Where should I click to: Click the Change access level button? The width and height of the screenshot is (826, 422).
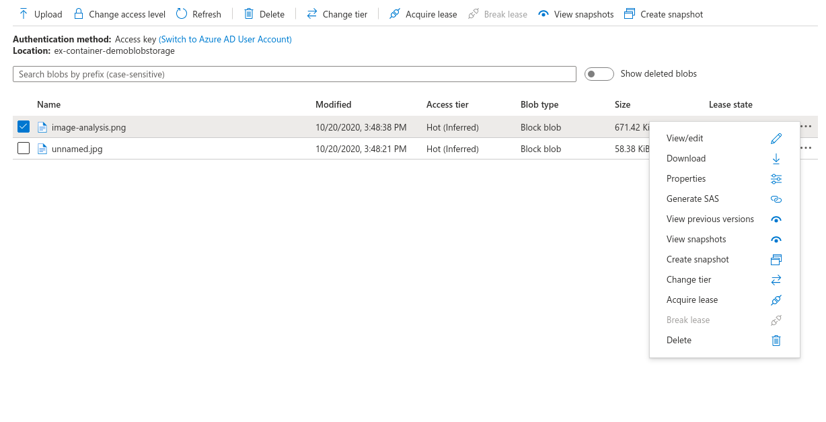click(119, 13)
